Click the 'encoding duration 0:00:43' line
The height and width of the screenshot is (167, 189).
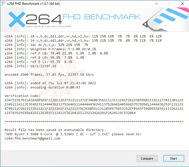coord(42,87)
